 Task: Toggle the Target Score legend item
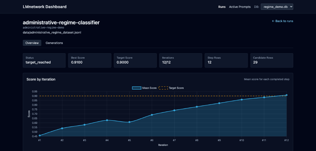(171, 88)
